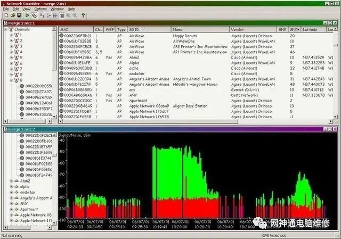This screenshot has width=341, height=239.
Task: Open the View menu
Action: (x=26, y=9)
